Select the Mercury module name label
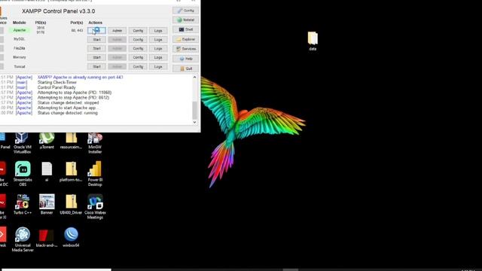 pyautogui.click(x=20, y=57)
